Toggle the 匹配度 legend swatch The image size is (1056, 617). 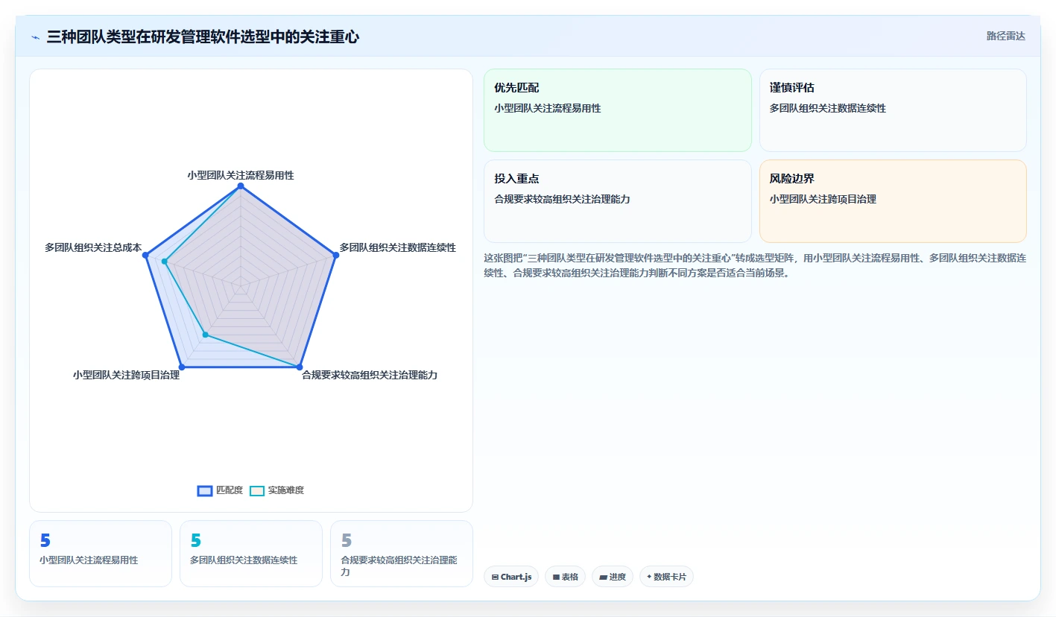pyautogui.click(x=205, y=490)
